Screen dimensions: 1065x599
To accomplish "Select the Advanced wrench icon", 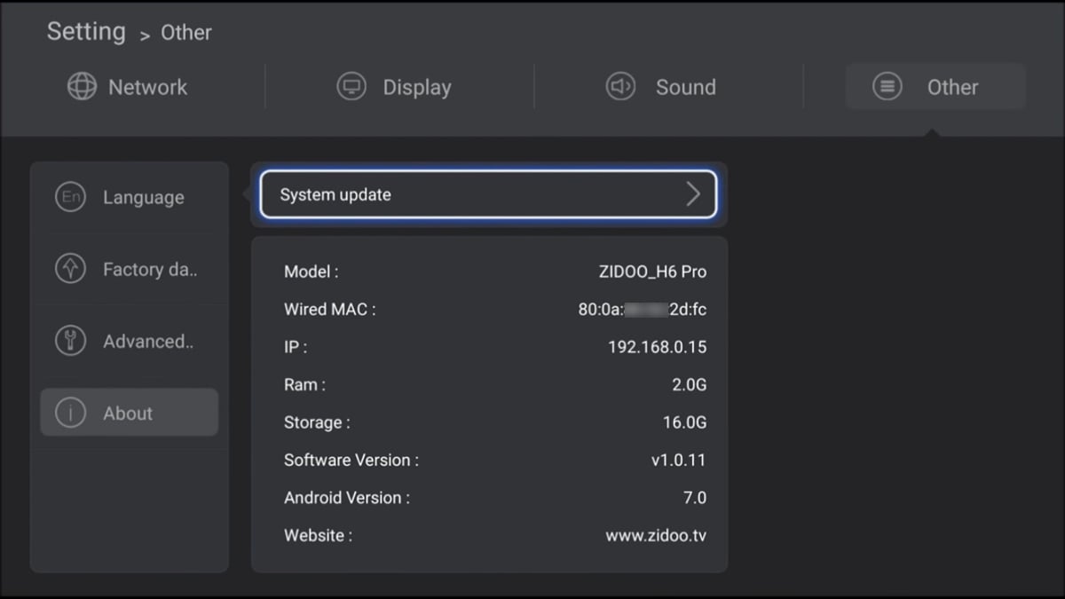I will click(x=70, y=341).
